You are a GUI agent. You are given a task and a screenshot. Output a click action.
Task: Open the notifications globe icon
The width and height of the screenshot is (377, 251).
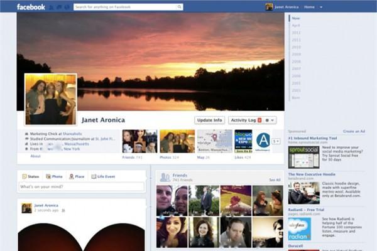pos(67,7)
